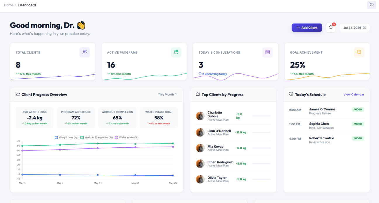Image resolution: width=379 pixels, height=203 pixels.
Task: Click Mia Kovac's avatar
Action: point(200,148)
